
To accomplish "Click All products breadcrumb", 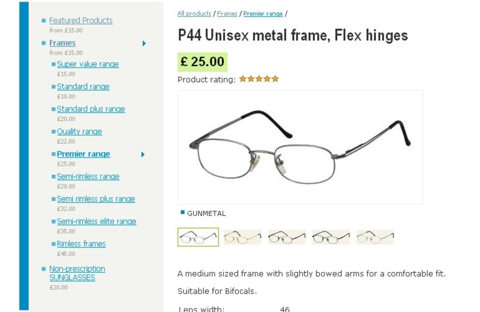I will point(194,14).
